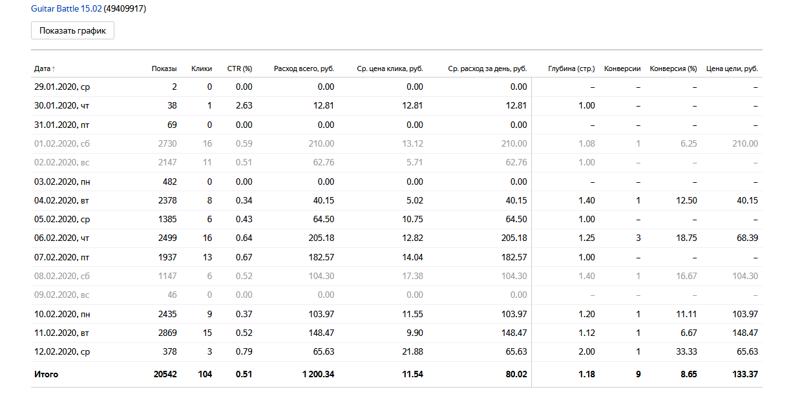791x396 pixels.
Task: Click the Показы column header
Action: pyautogui.click(x=164, y=68)
